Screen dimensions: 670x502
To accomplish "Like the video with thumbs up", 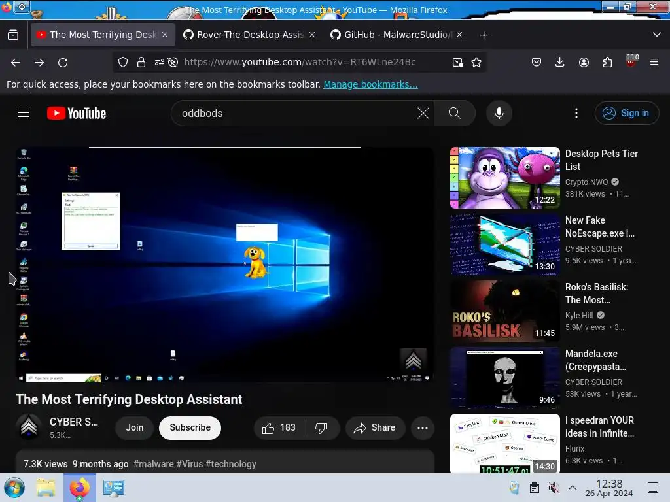I will (x=279, y=427).
